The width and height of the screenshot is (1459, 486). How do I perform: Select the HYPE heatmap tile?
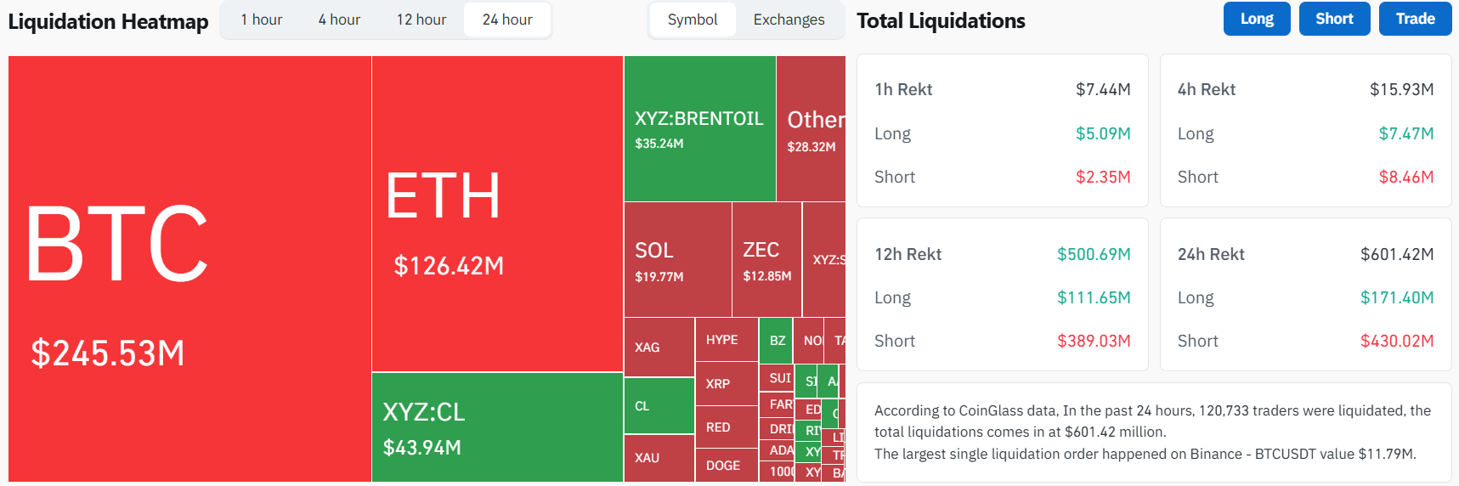[x=726, y=340]
